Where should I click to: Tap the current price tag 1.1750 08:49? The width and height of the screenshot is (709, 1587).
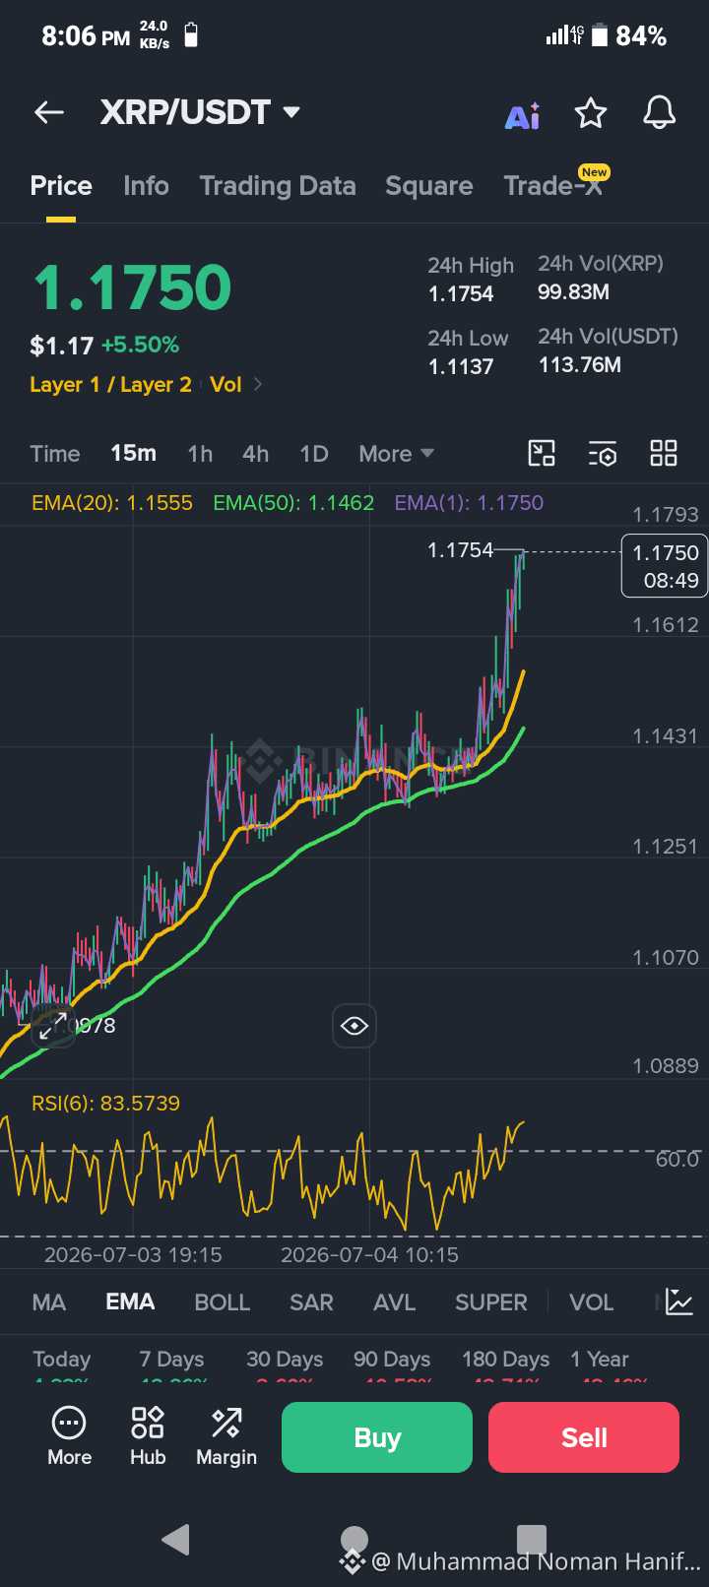[x=665, y=566]
